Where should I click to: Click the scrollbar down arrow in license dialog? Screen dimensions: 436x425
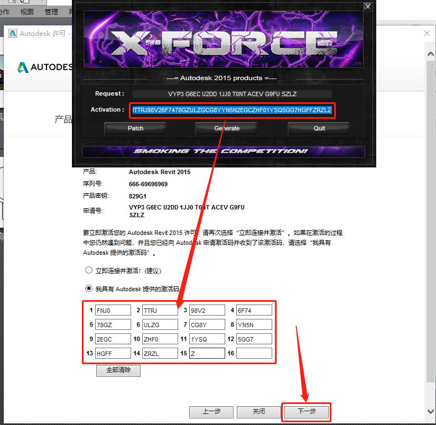click(x=430, y=411)
